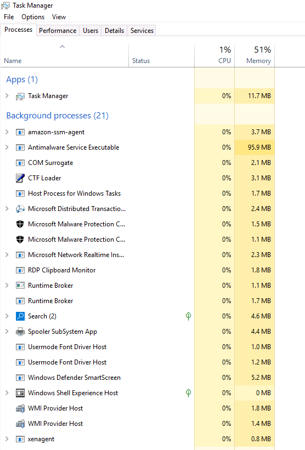Open the View menu
This screenshot has height=450, width=305.
point(59,17)
